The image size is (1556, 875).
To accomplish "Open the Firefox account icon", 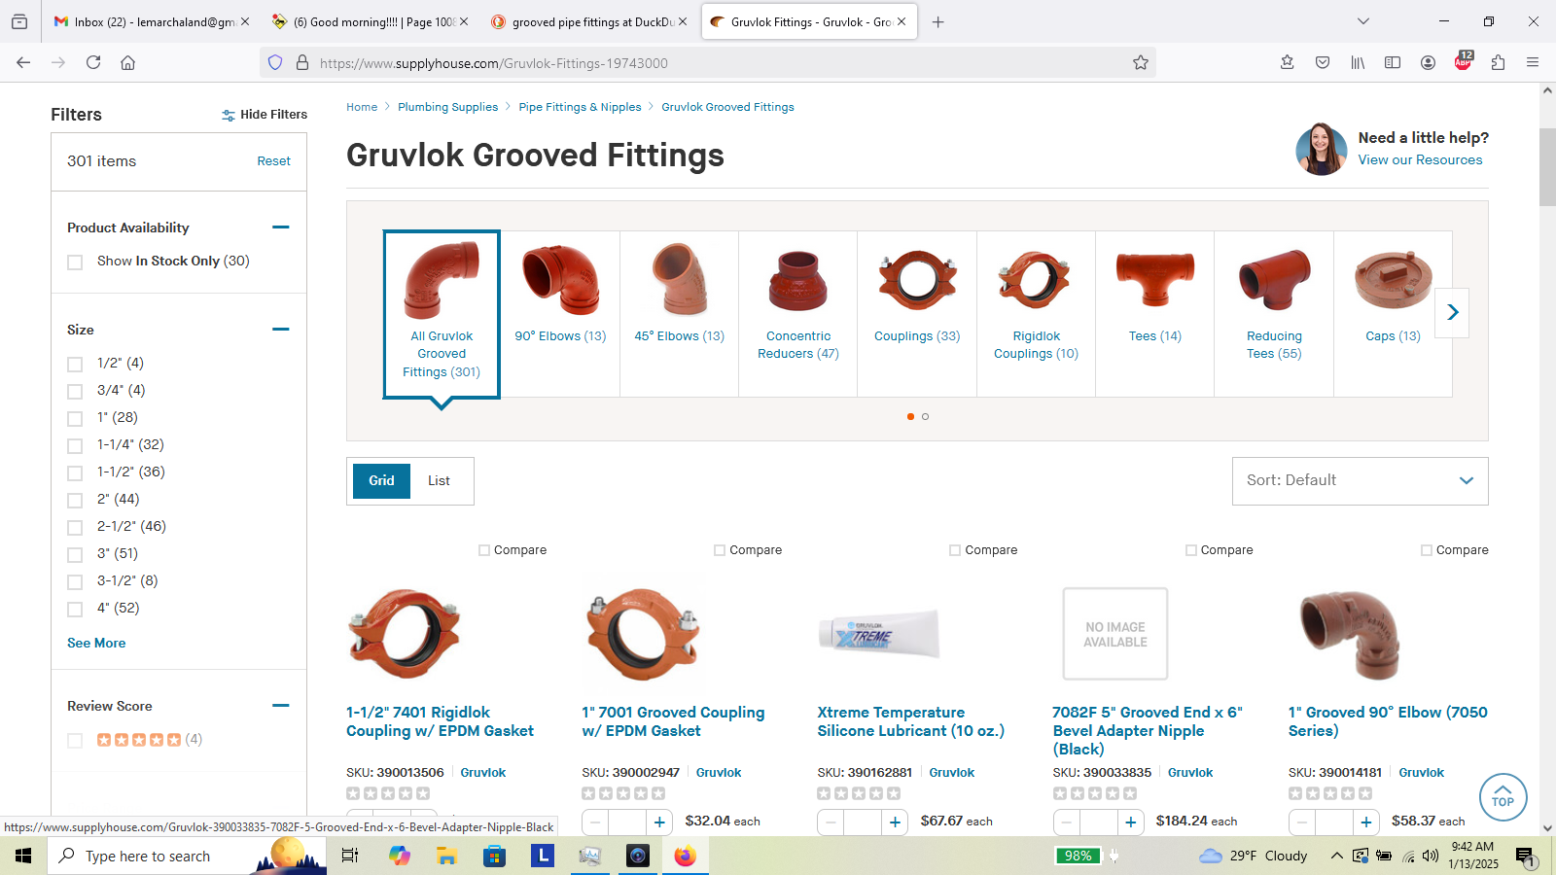I will coord(1428,62).
